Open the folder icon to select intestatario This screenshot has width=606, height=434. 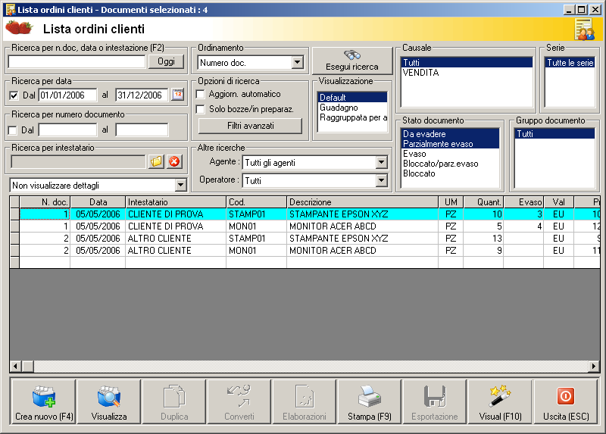point(156,161)
